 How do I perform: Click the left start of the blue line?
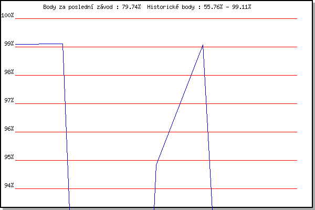pos(16,45)
